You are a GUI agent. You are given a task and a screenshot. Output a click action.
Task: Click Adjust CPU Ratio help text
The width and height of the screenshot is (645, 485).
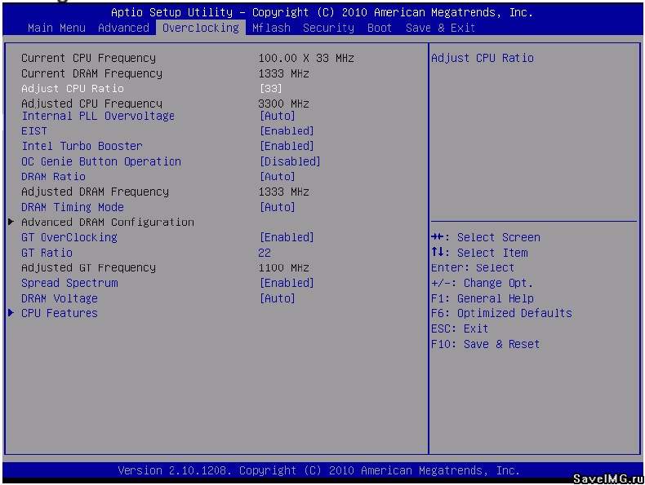tap(483, 58)
